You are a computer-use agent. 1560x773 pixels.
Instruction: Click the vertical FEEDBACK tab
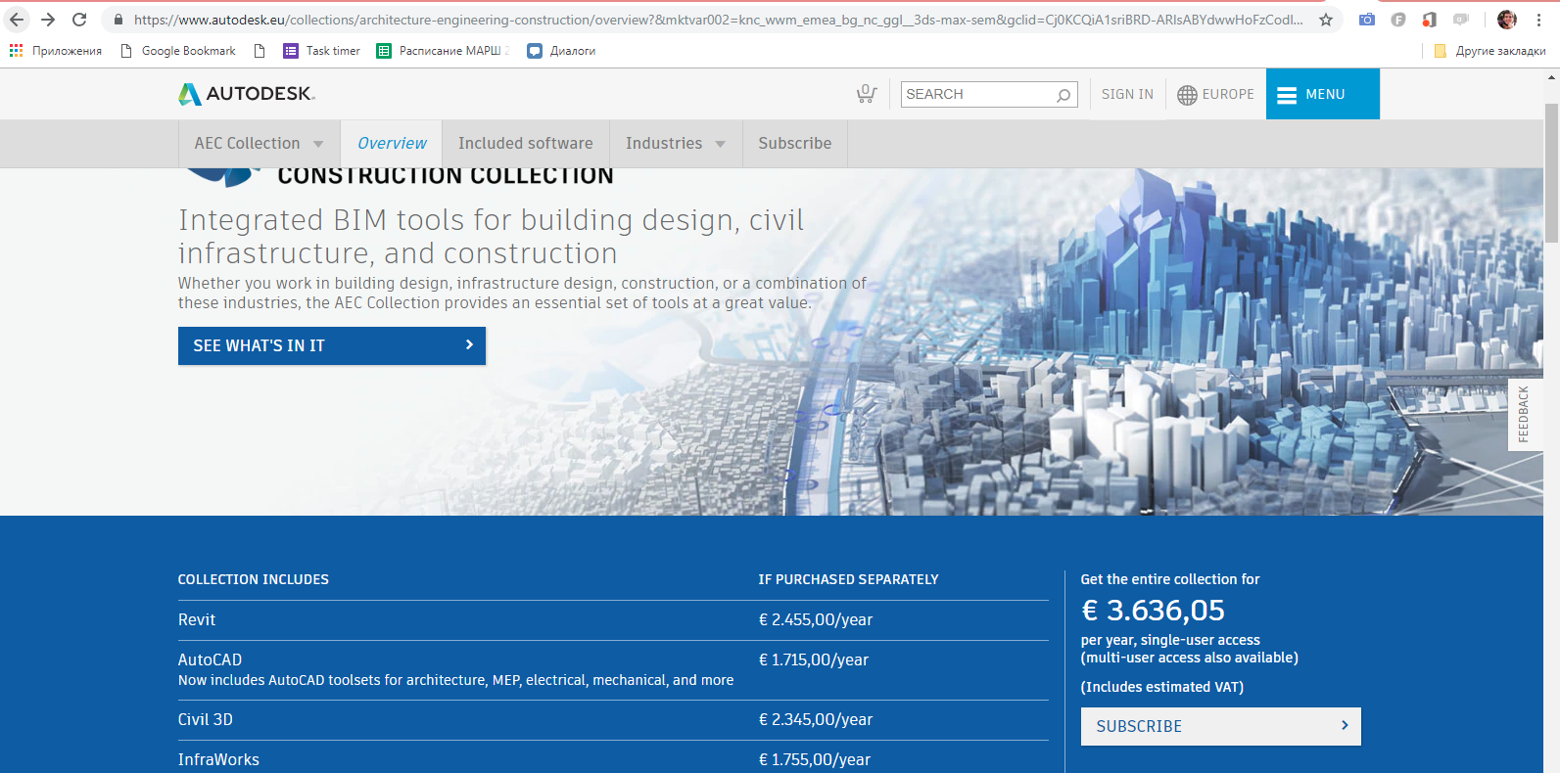point(1523,414)
